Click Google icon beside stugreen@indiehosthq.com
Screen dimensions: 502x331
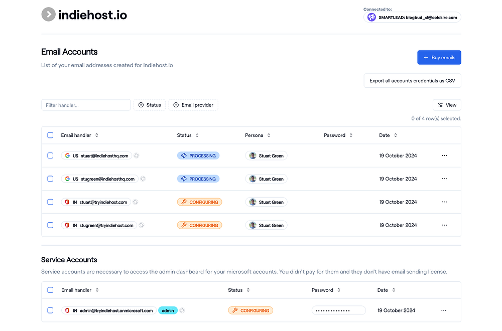67,179
